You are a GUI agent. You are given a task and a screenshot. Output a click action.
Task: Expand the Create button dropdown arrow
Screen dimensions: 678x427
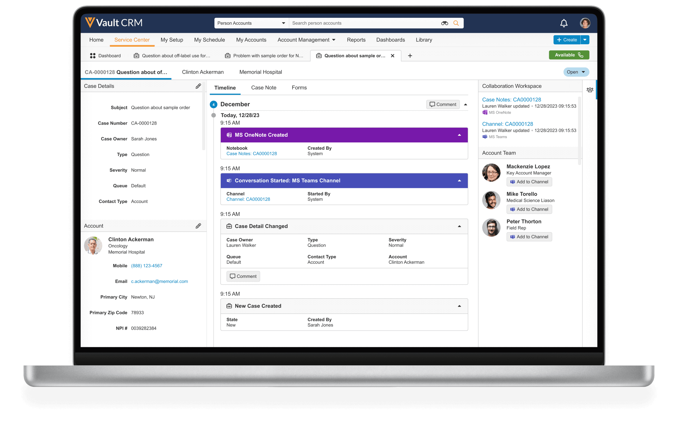585,40
